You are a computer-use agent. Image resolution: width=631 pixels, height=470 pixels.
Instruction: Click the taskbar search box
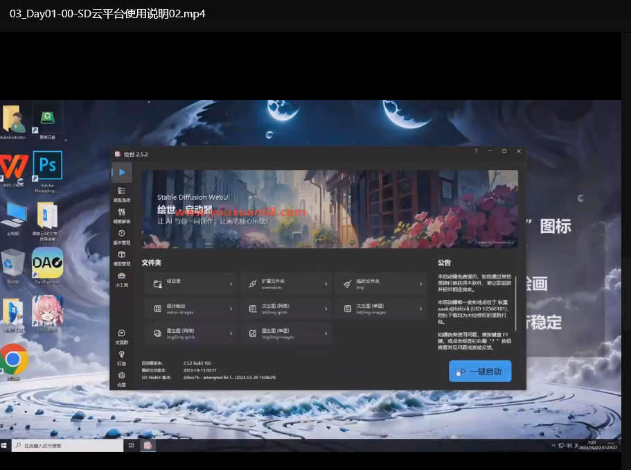(67, 446)
